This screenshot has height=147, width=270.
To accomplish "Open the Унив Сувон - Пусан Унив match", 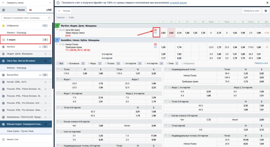I will (x=26, y=131).
